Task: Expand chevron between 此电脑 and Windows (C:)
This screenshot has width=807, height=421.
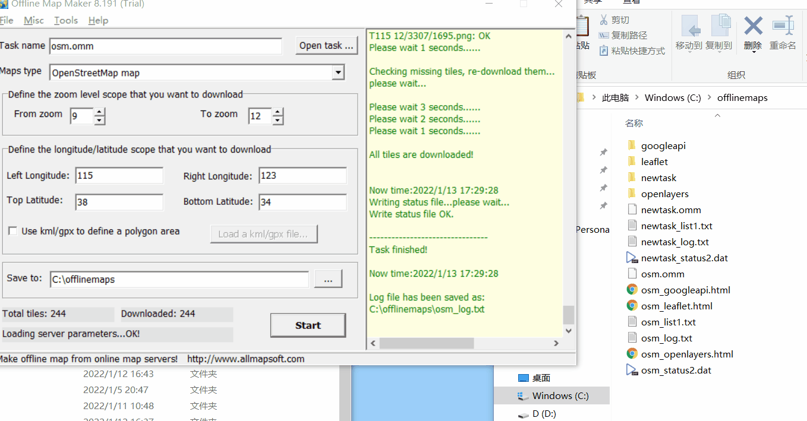Action: coord(637,97)
